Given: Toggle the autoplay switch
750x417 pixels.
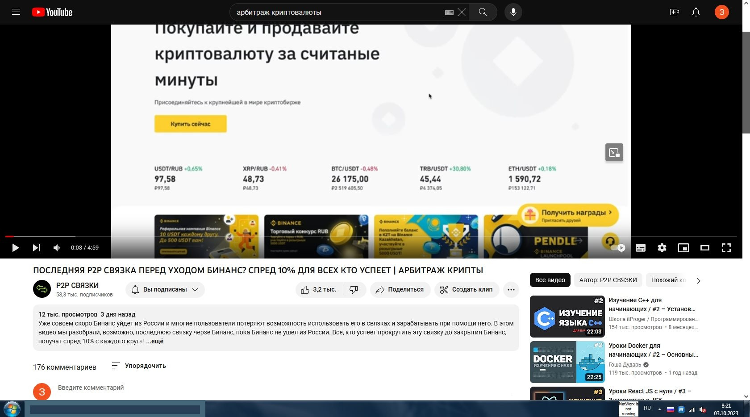Looking at the screenshot, I should [618, 248].
